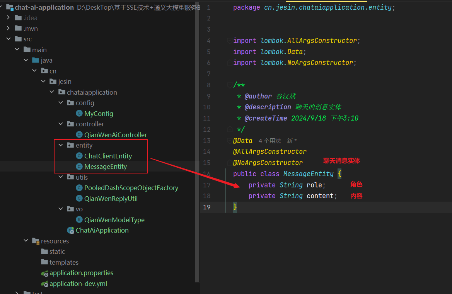Select ChatClientEntity in project tree
The height and width of the screenshot is (294, 452).
coord(108,156)
